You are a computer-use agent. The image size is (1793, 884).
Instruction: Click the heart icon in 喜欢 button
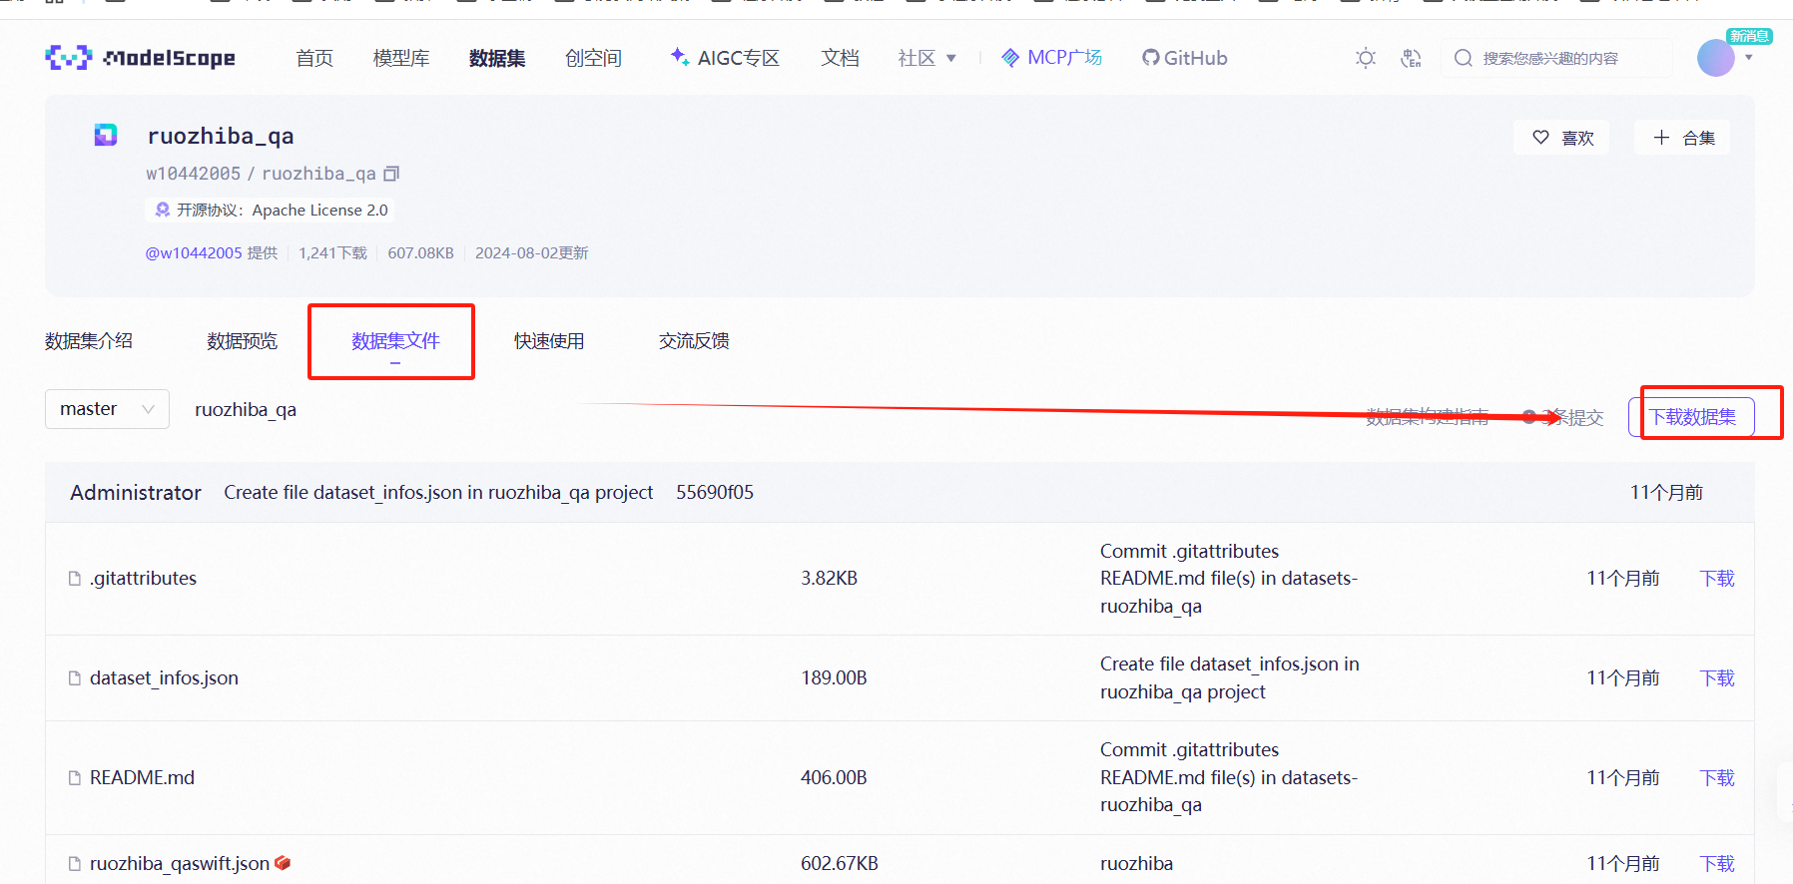click(x=1541, y=138)
